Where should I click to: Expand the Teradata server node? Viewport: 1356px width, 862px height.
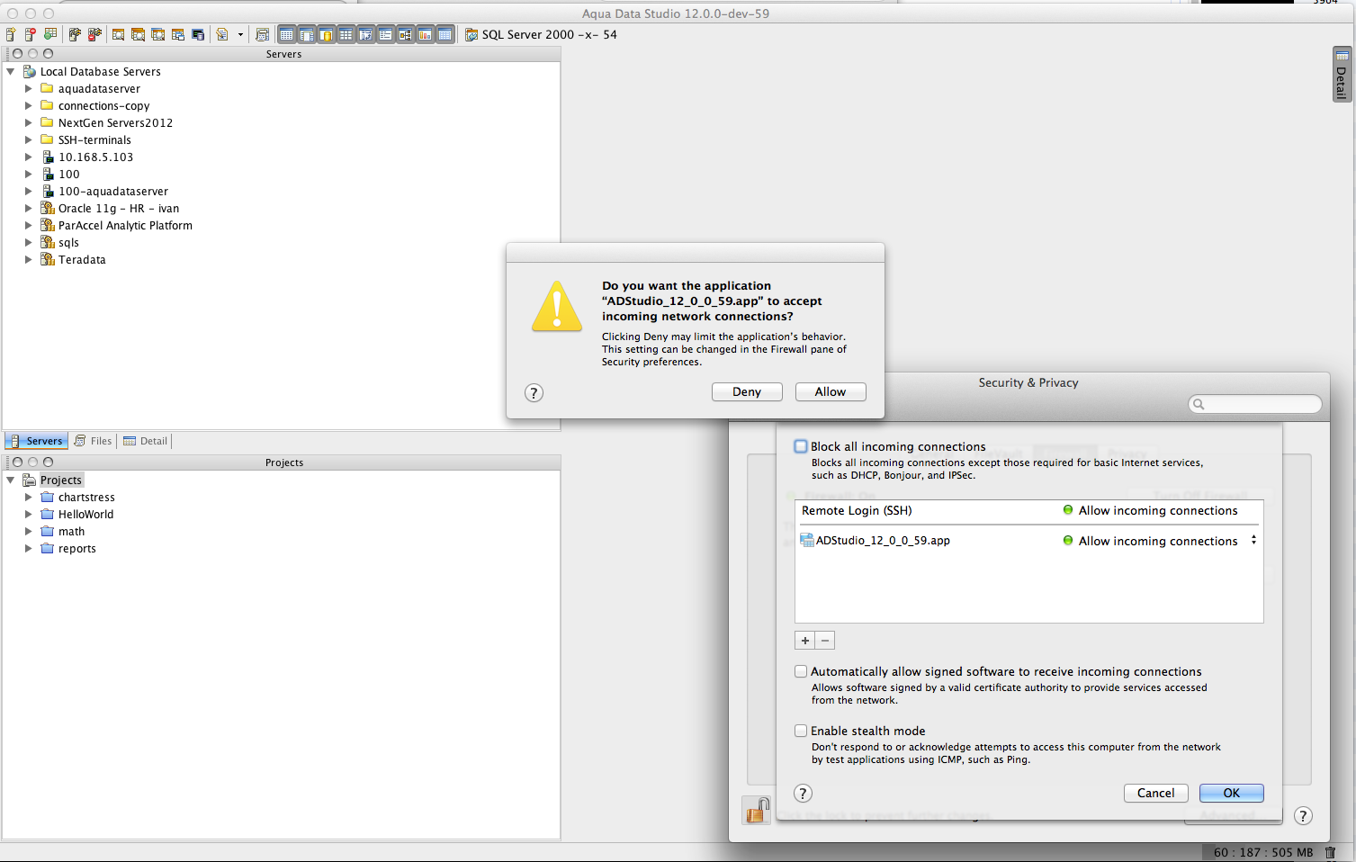pyautogui.click(x=28, y=259)
